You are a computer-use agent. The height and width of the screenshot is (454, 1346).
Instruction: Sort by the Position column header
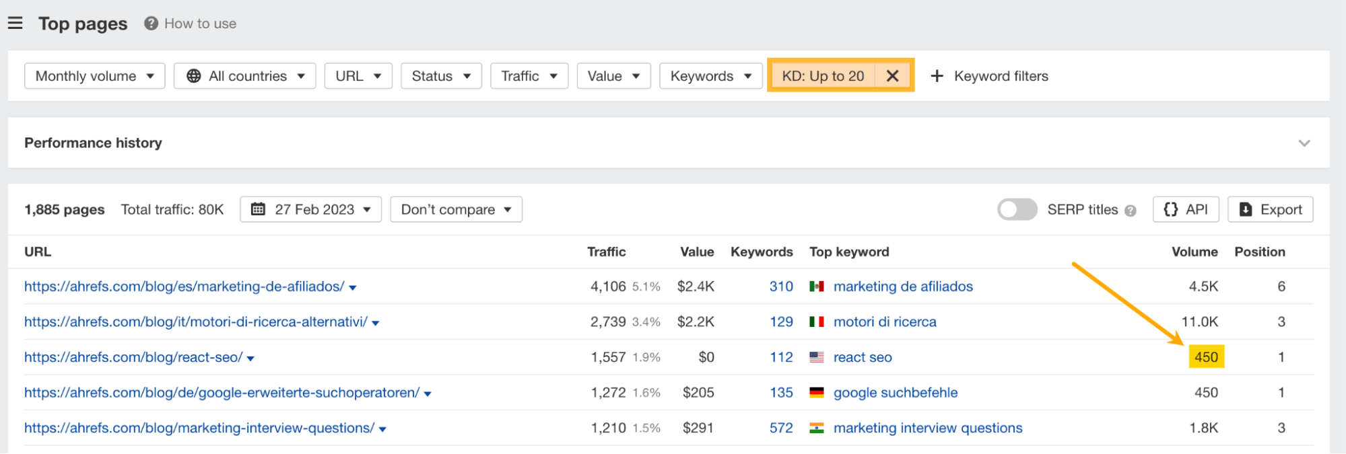pos(1260,252)
